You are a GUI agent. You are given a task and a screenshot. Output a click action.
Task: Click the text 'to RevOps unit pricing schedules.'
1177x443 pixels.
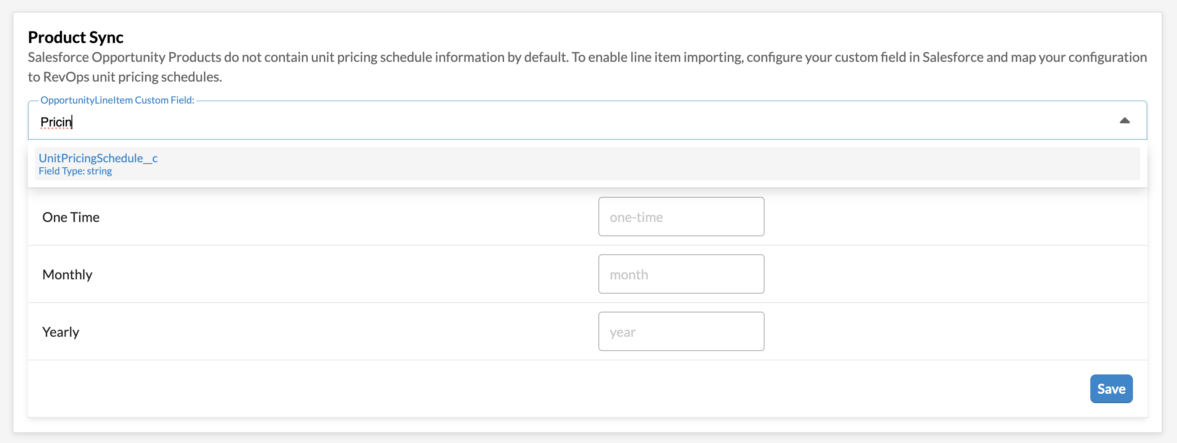coord(125,77)
